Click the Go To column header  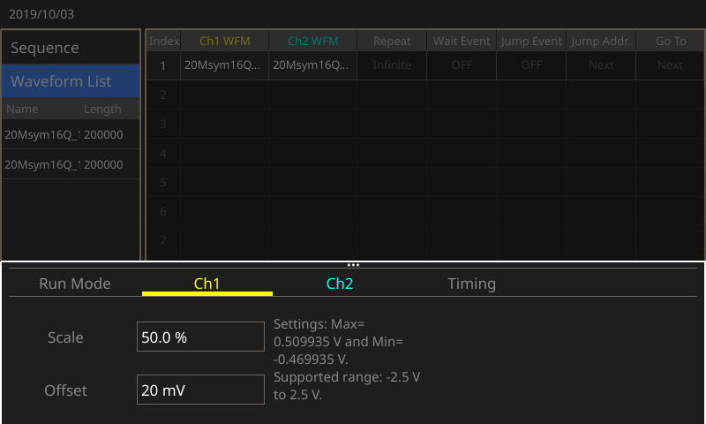click(671, 41)
